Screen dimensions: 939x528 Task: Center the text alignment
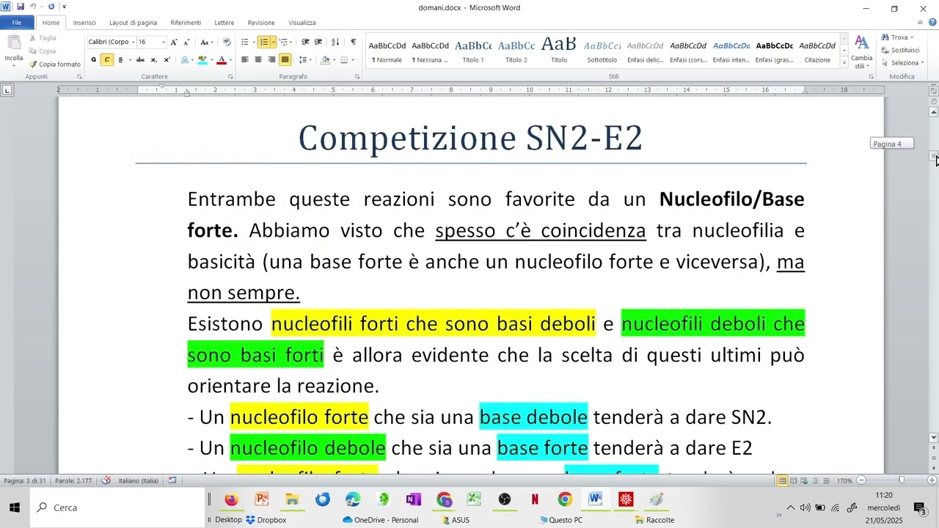258,59
